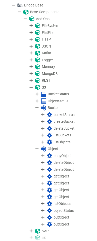Click the Kafka package cube icon
This screenshot has width=97, height=241.
37,53
